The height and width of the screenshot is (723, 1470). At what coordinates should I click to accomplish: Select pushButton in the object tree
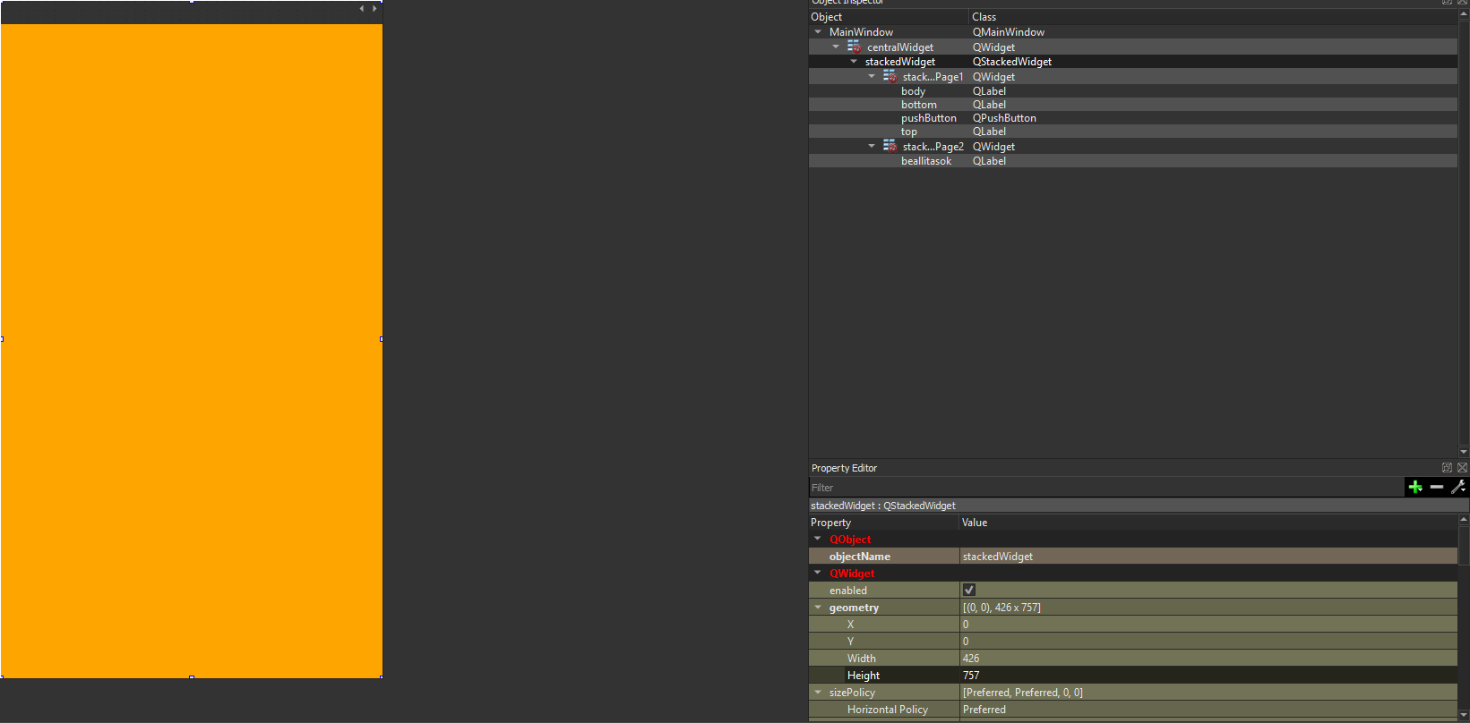tap(1133, 118)
